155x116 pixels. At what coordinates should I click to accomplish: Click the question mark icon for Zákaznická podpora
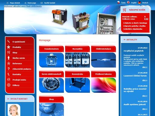(x=9, y=69)
